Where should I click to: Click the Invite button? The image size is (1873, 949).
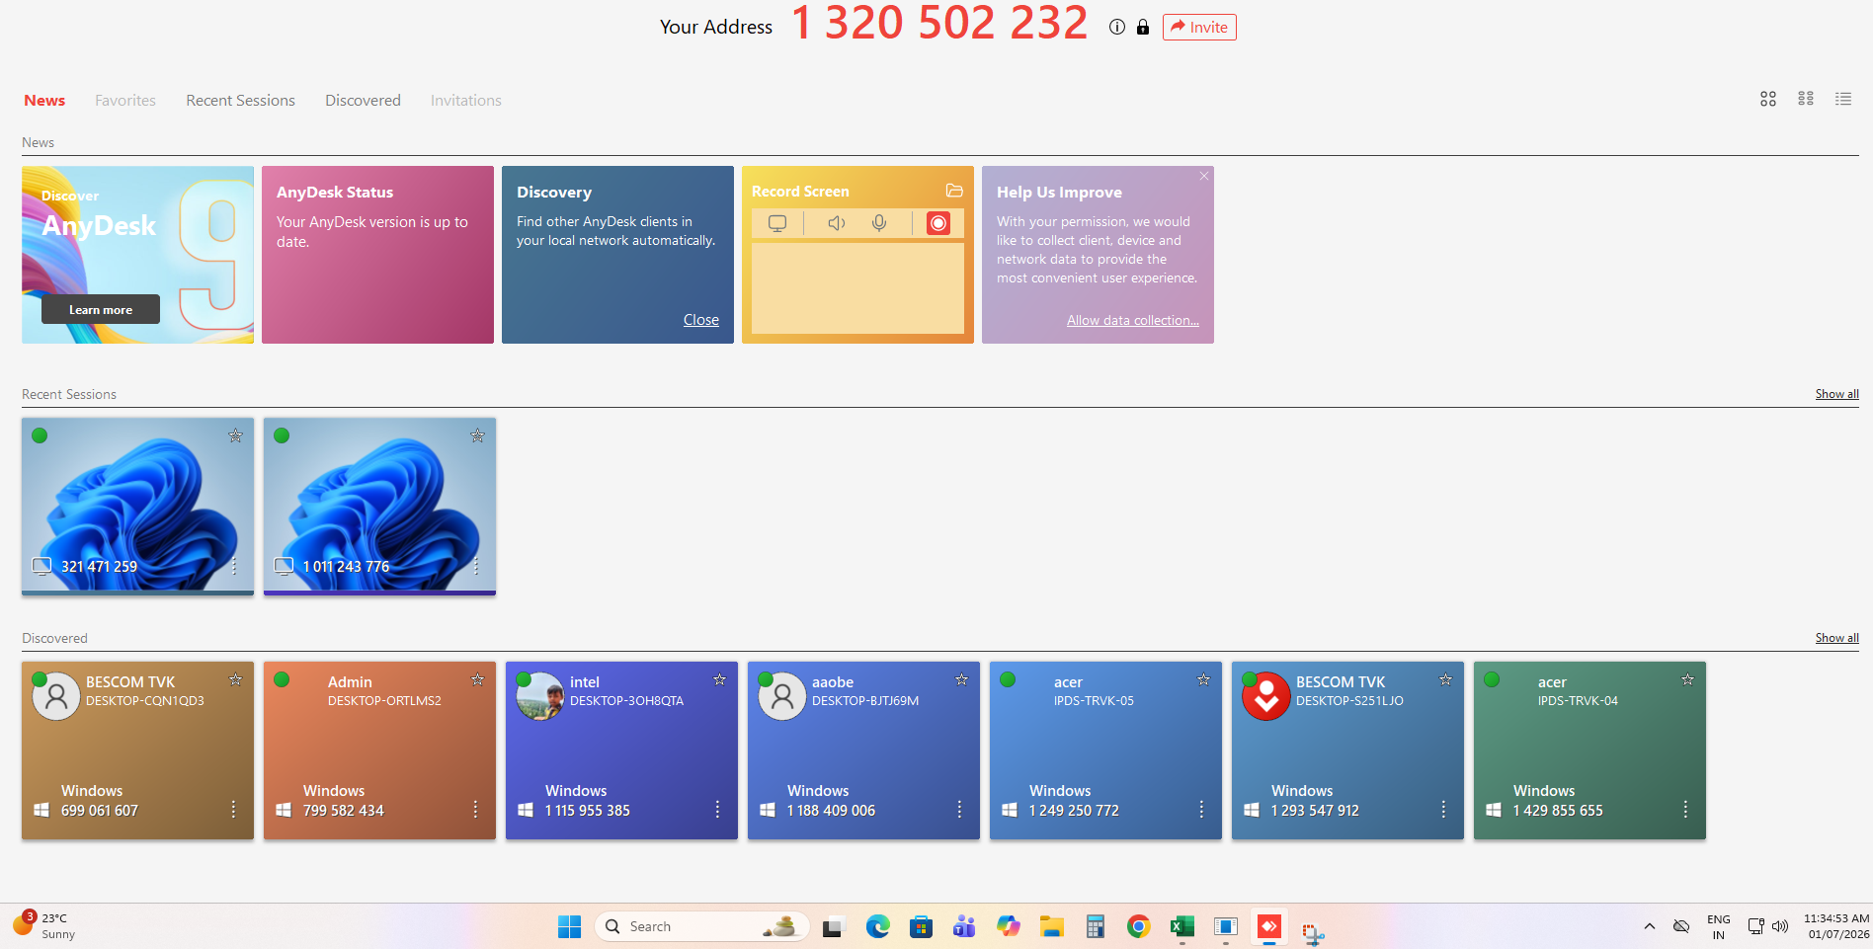(x=1199, y=28)
